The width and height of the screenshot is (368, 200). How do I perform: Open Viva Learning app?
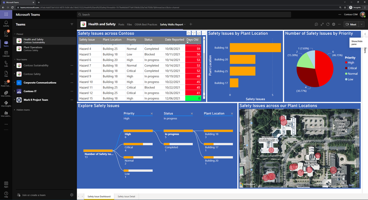(6, 114)
